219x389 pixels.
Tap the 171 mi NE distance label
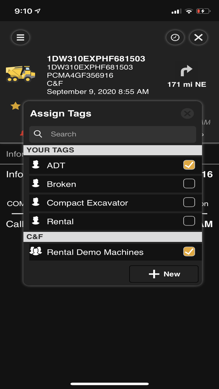[186, 84]
